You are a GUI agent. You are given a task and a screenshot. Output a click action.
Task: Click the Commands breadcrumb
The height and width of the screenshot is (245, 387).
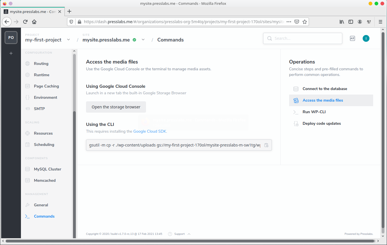point(171,40)
